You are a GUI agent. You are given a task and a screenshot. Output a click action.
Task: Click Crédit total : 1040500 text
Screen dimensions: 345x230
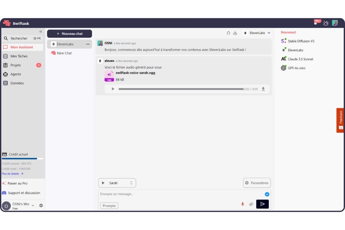(16, 169)
